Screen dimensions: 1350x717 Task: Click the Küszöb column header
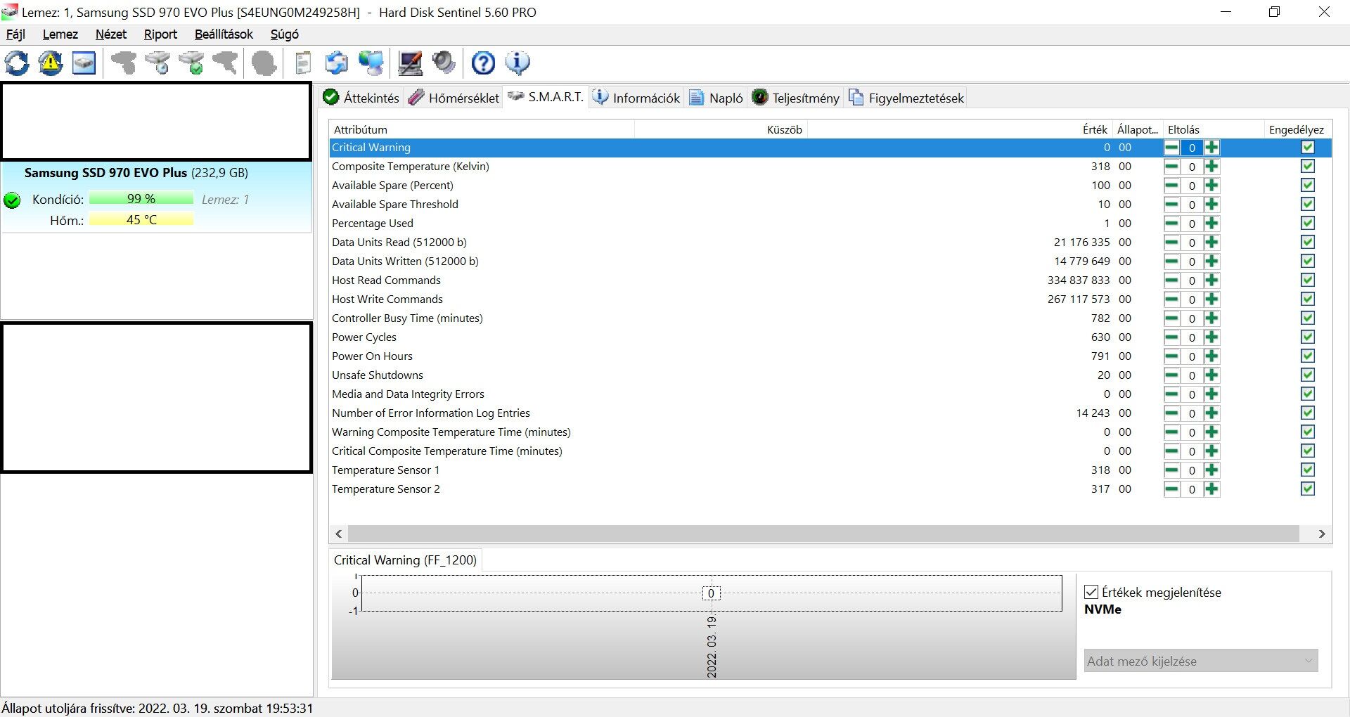pos(721,129)
